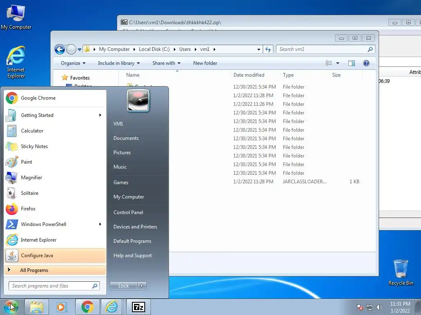
Task: Refresh the Explorer address bar
Action: [x=268, y=49]
